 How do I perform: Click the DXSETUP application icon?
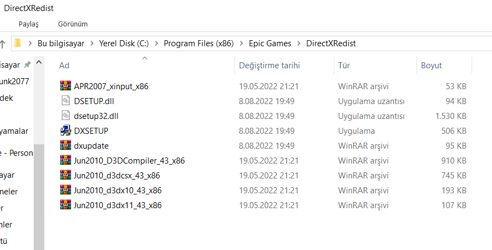66,131
